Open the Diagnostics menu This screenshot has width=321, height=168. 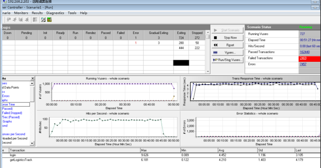tap(55, 13)
